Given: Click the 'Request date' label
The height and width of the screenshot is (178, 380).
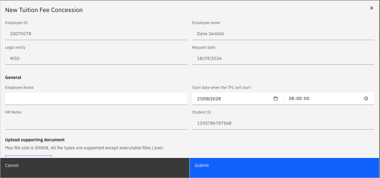Looking at the screenshot, I should 204,48.
